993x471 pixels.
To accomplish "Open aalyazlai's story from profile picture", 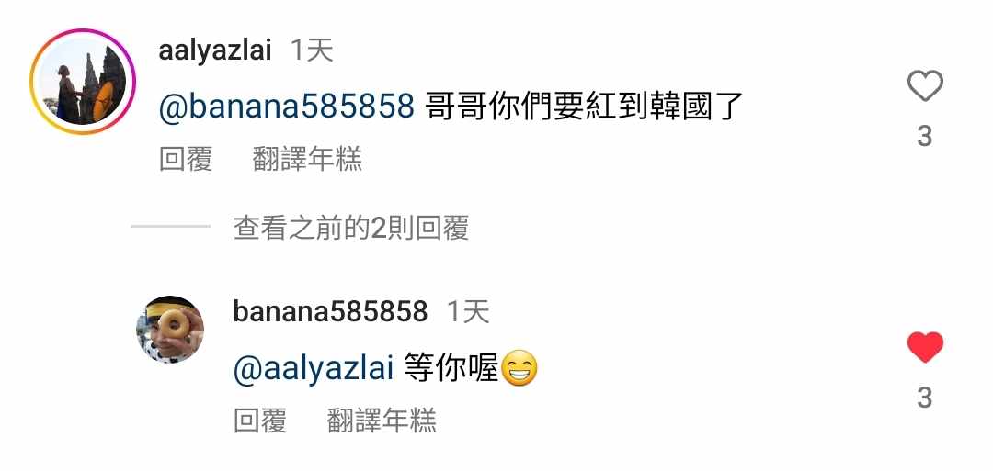I will coord(83,82).
